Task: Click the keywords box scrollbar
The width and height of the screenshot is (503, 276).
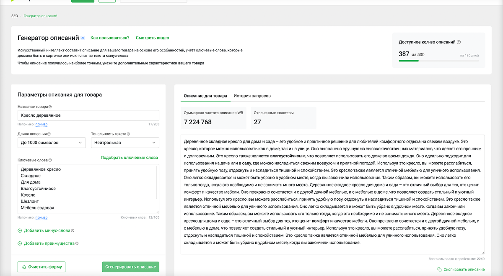Action: click(x=157, y=183)
